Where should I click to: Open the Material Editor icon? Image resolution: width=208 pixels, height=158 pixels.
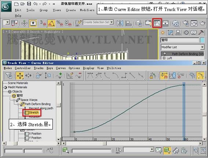pyautogui.click(x=176, y=23)
